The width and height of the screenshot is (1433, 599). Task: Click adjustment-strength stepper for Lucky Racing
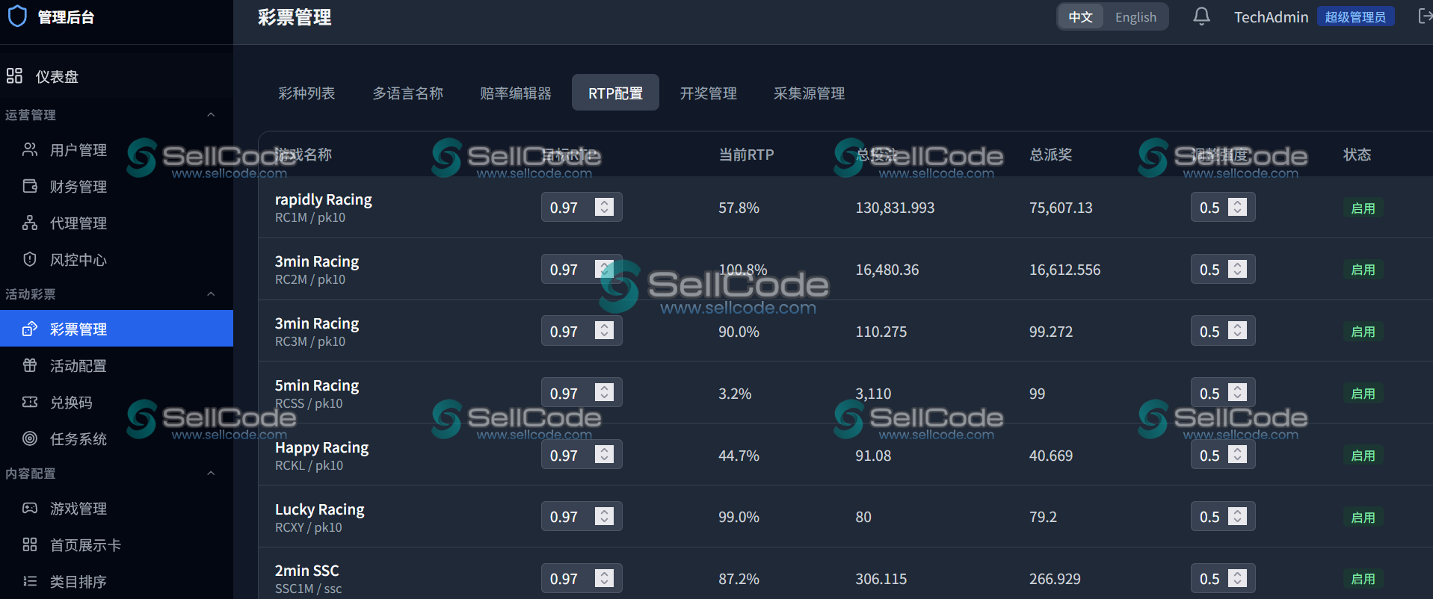1238,516
